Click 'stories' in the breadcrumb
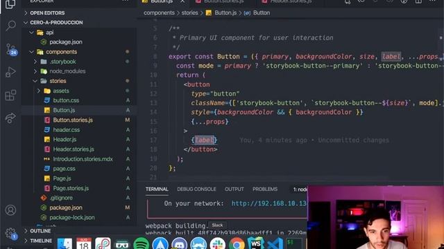This screenshot has width=444, height=249. [189, 13]
